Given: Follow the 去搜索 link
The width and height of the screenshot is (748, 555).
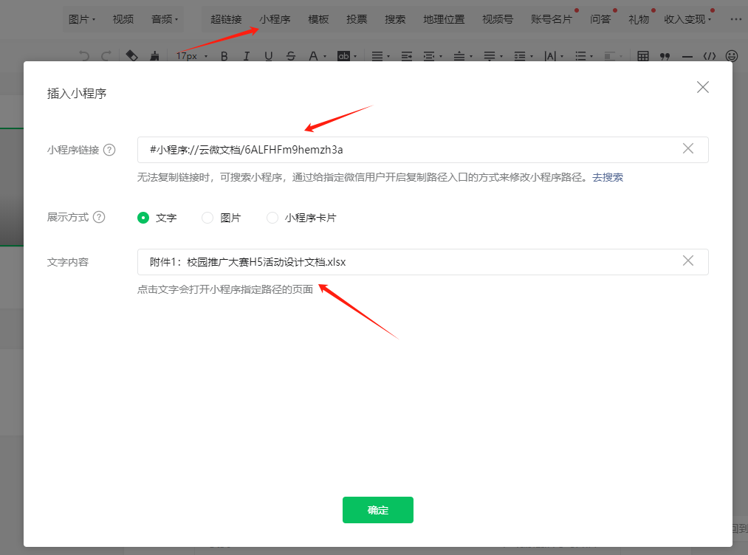Looking at the screenshot, I should click(x=608, y=177).
